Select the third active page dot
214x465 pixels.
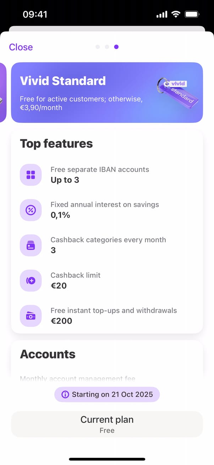pyautogui.click(x=116, y=47)
